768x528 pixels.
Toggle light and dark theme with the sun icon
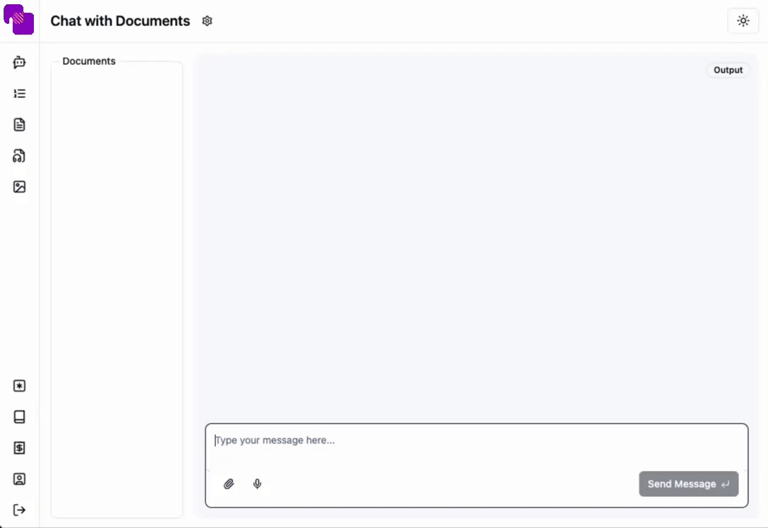pos(743,20)
